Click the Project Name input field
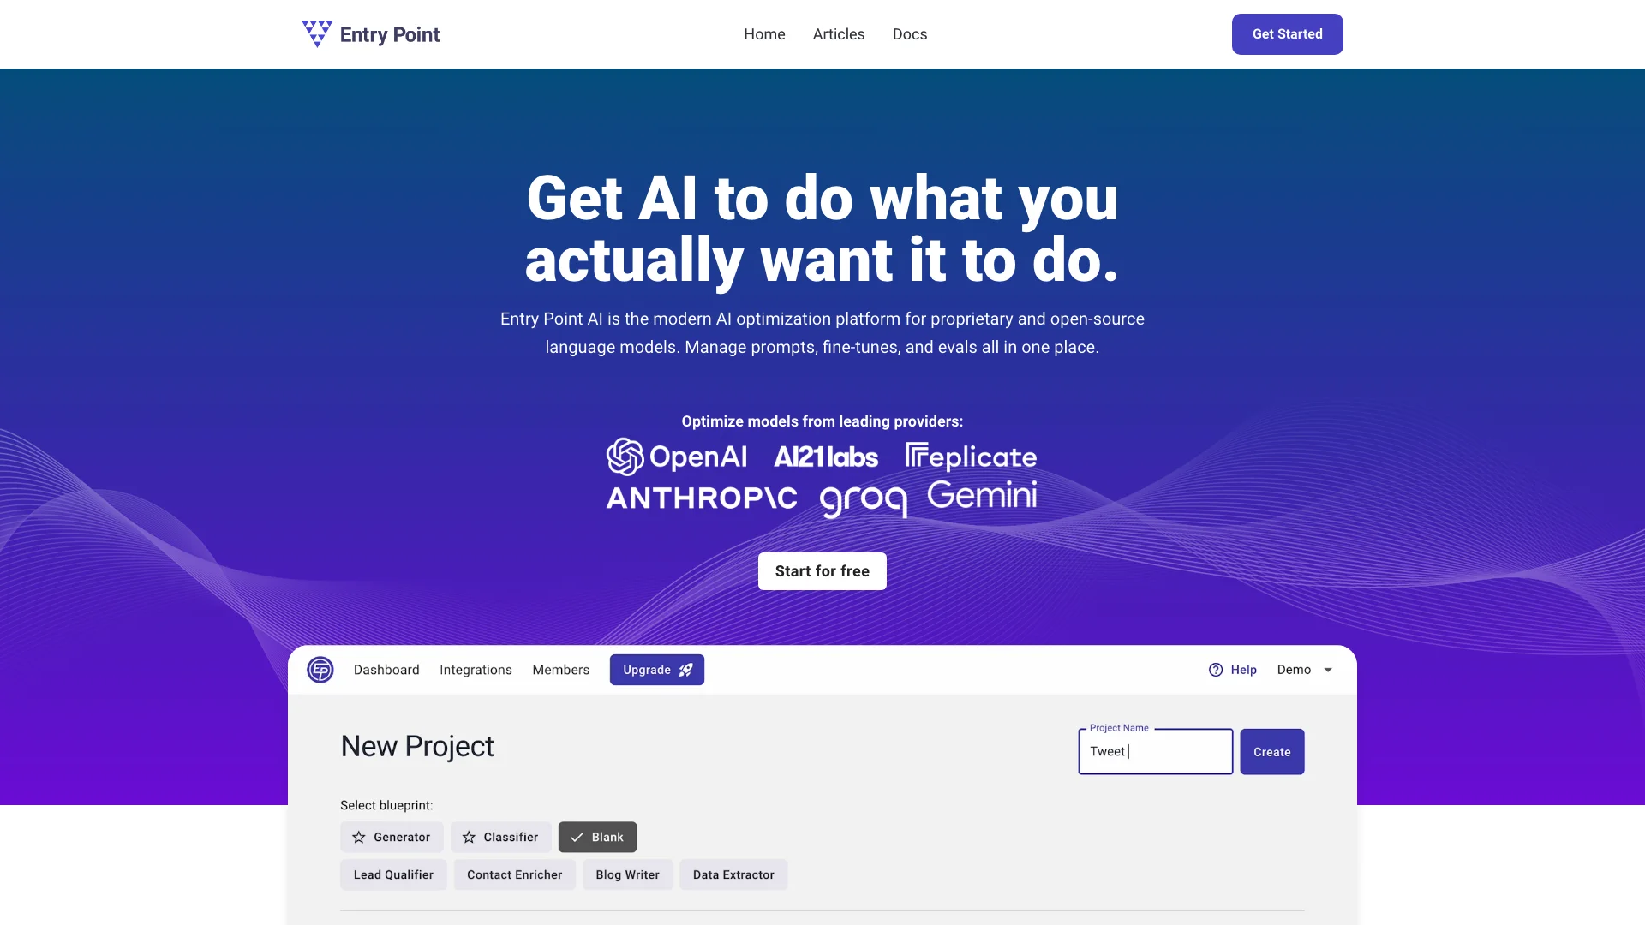 pos(1155,751)
